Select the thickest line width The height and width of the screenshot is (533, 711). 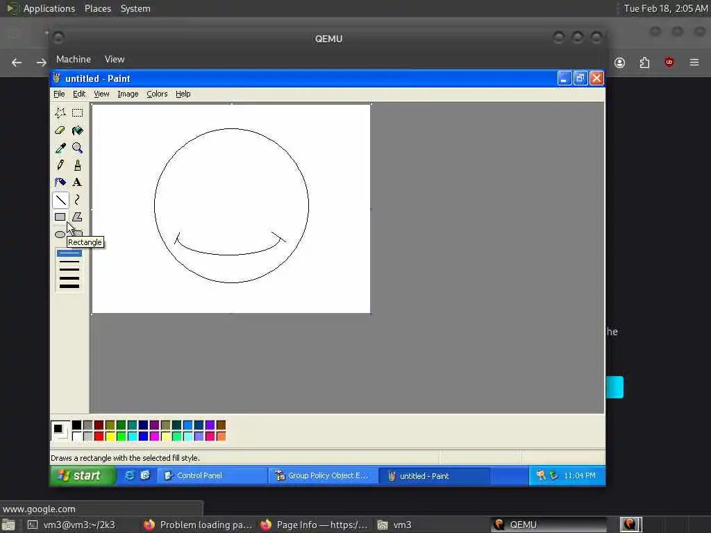click(x=69, y=286)
